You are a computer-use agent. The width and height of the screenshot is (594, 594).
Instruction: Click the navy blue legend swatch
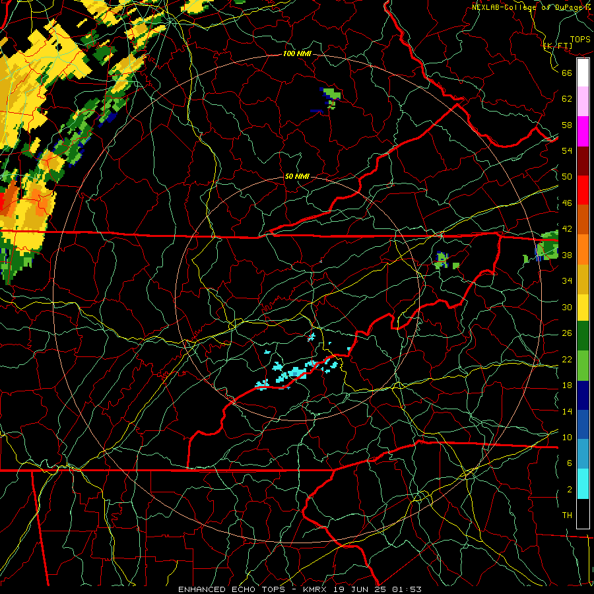[x=583, y=395]
